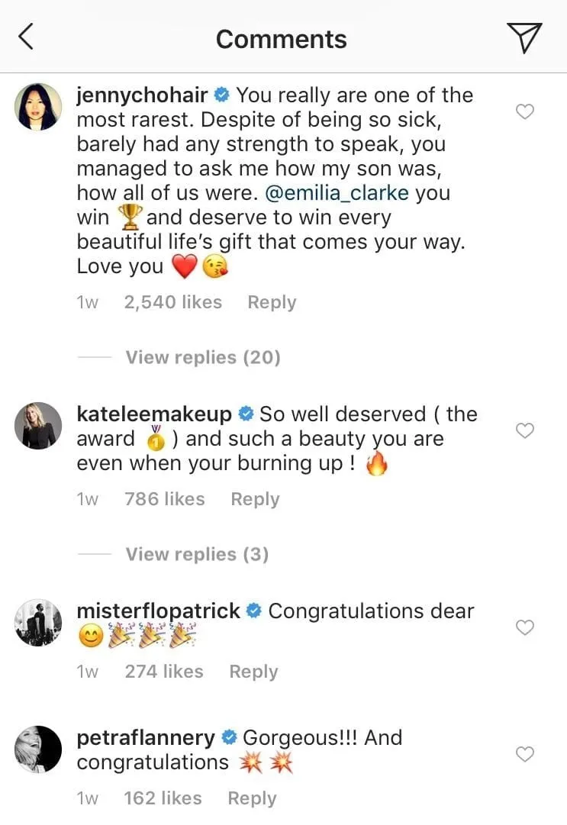Reply to petraflannery's comment
Image resolution: width=567 pixels, height=825 pixels.
pyautogui.click(x=252, y=798)
